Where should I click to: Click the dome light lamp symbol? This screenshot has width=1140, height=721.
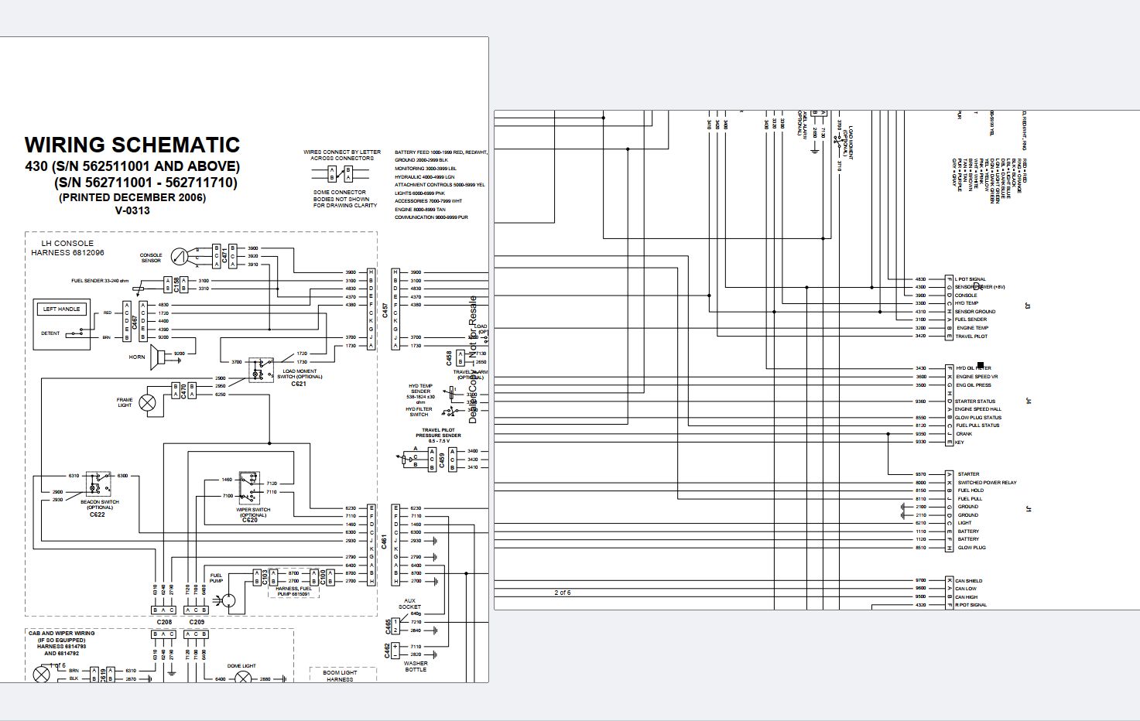click(x=243, y=678)
